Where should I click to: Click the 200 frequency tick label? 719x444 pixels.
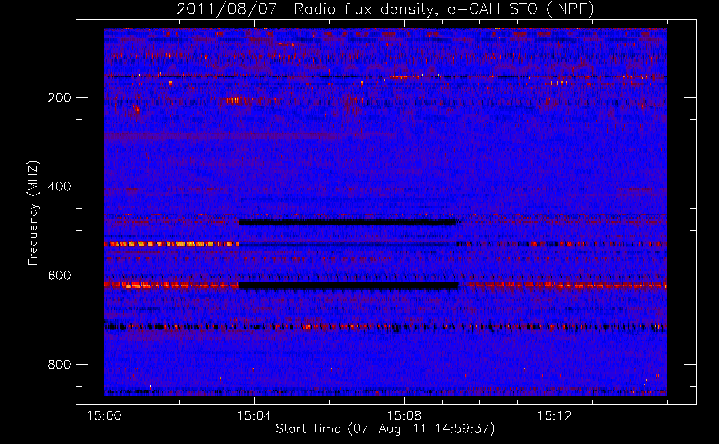click(x=60, y=98)
